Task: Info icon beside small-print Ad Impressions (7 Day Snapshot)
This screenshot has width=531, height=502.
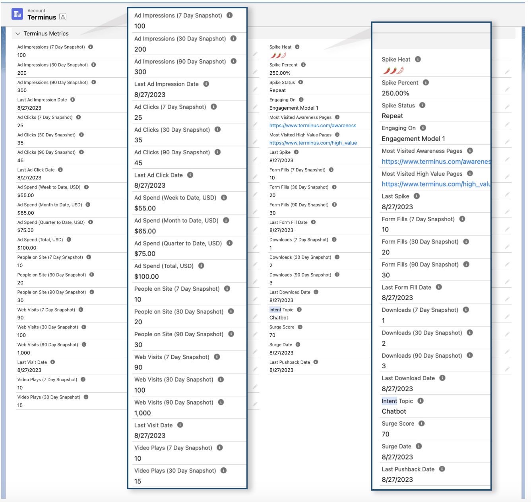Action: pyautogui.click(x=91, y=47)
